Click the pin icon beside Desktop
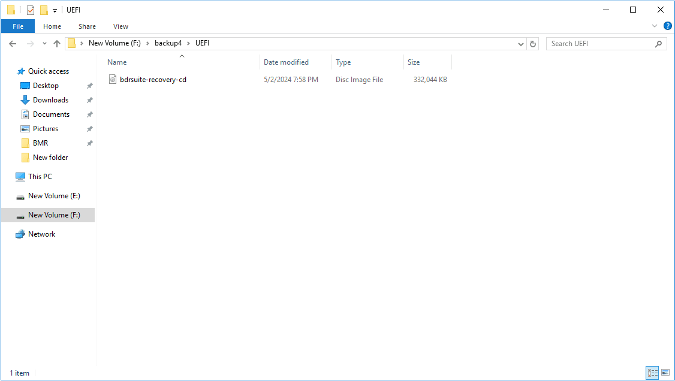Image resolution: width=675 pixels, height=381 pixels. (89, 86)
